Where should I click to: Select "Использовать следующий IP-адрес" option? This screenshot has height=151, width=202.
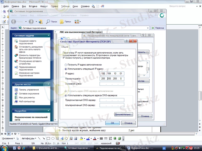tap(66, 69)
